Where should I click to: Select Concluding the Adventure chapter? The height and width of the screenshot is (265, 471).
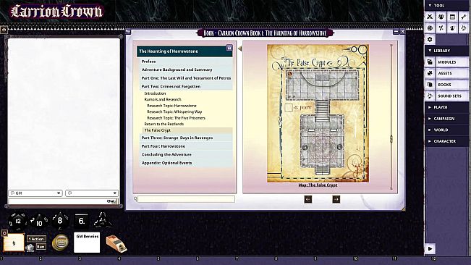(x=185, y=155)
